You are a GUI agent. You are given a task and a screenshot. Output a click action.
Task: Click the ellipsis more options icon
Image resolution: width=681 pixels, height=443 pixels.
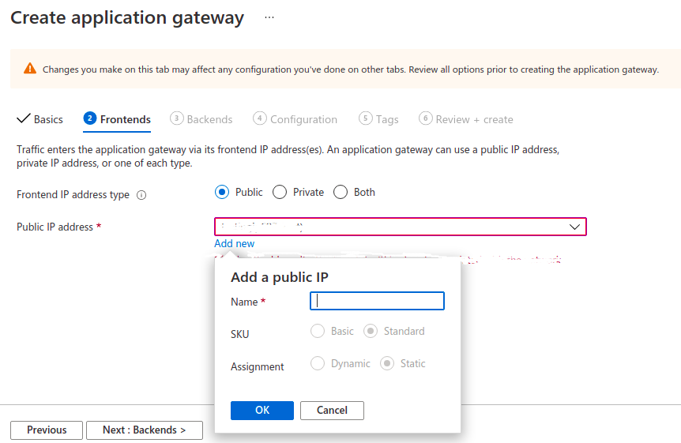pos(269,17)
